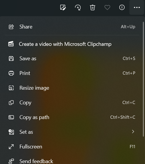Screen dimensions: 145x164
Task: Rotate the image with the rotate icon
Action: coord(78,8)
